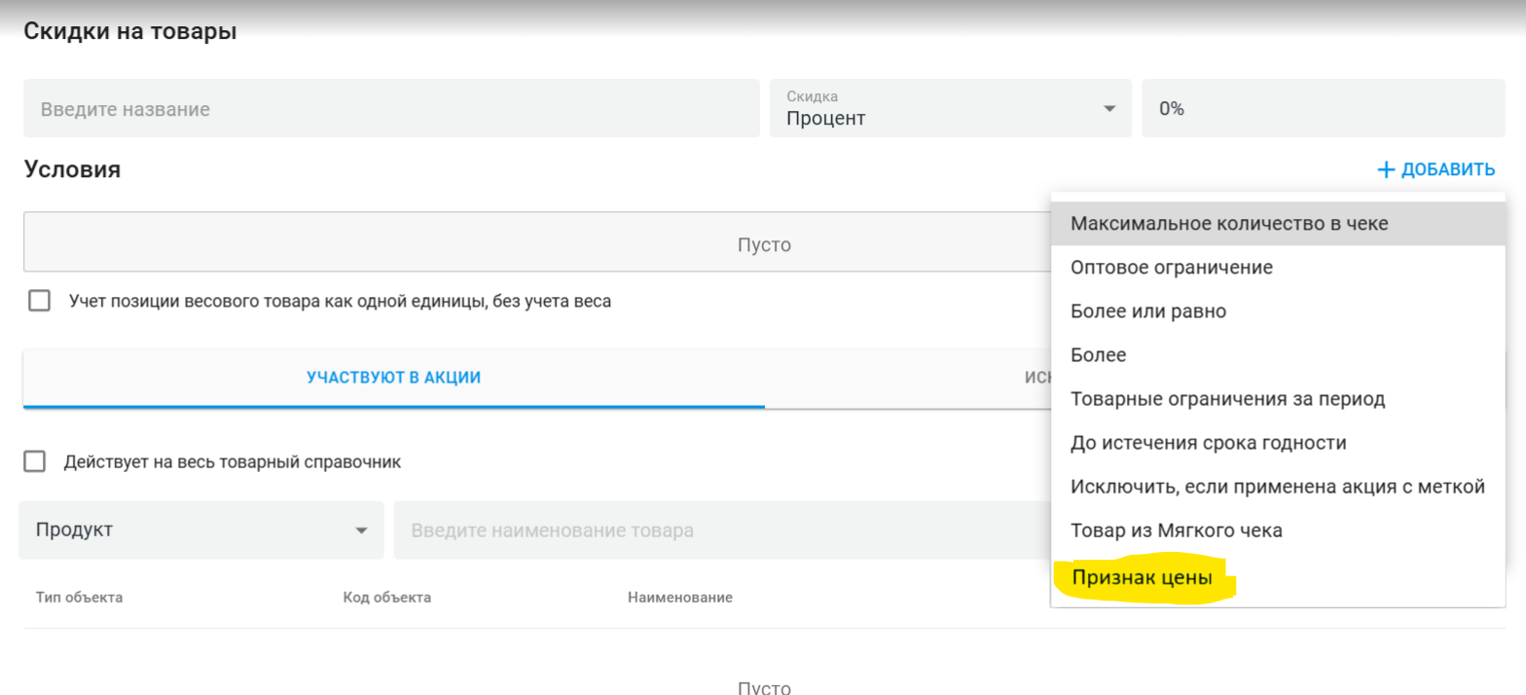Click the 0% discount value field
Screen dimensions: 1526x695
1322,109
